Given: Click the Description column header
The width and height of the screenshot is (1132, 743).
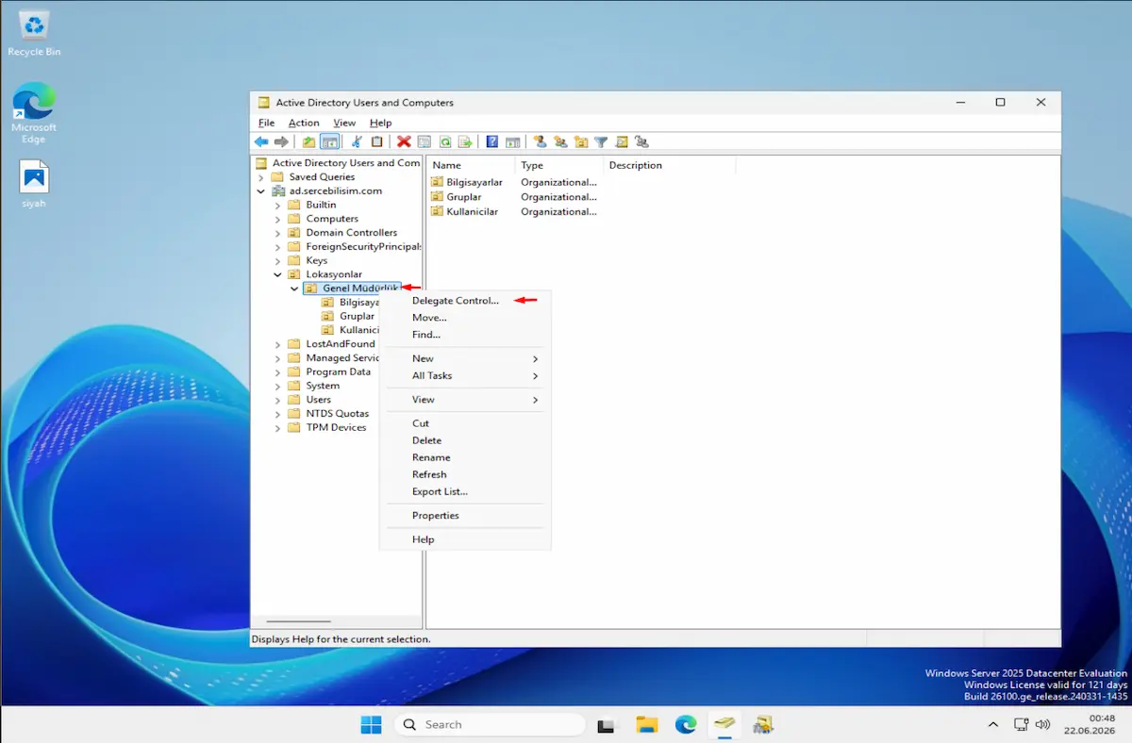Looking at the screenshot, I should (669, 165).
